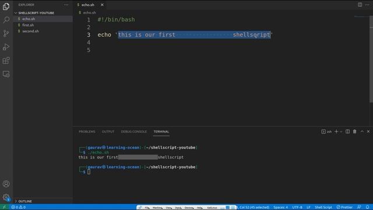Open the VirtualBox View menu
Viewport: 373px width, 210px height.
168,208
